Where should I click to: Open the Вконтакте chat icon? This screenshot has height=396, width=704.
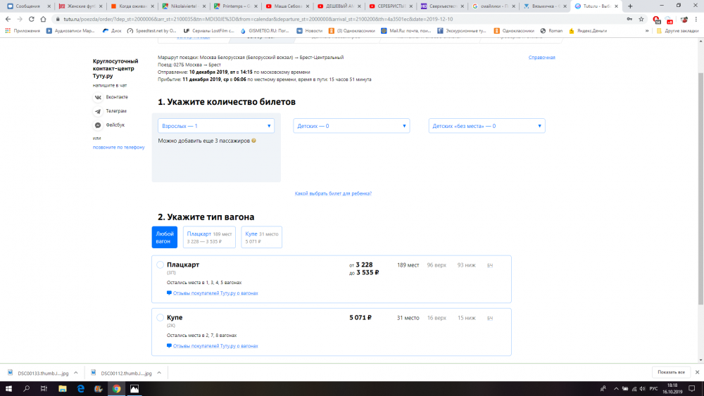99,97
